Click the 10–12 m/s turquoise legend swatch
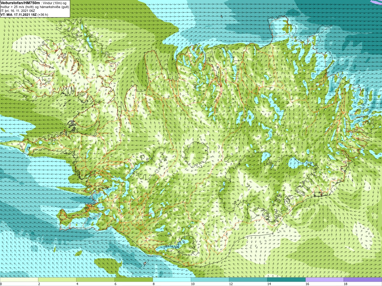Viewport: 382px width, 286px height. click(210, 280)
